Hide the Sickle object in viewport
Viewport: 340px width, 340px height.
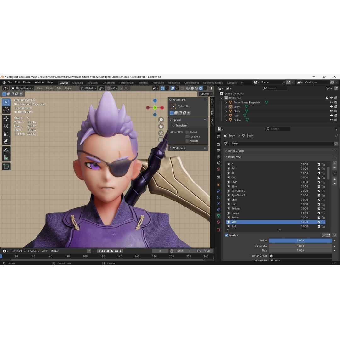[331, 120]
